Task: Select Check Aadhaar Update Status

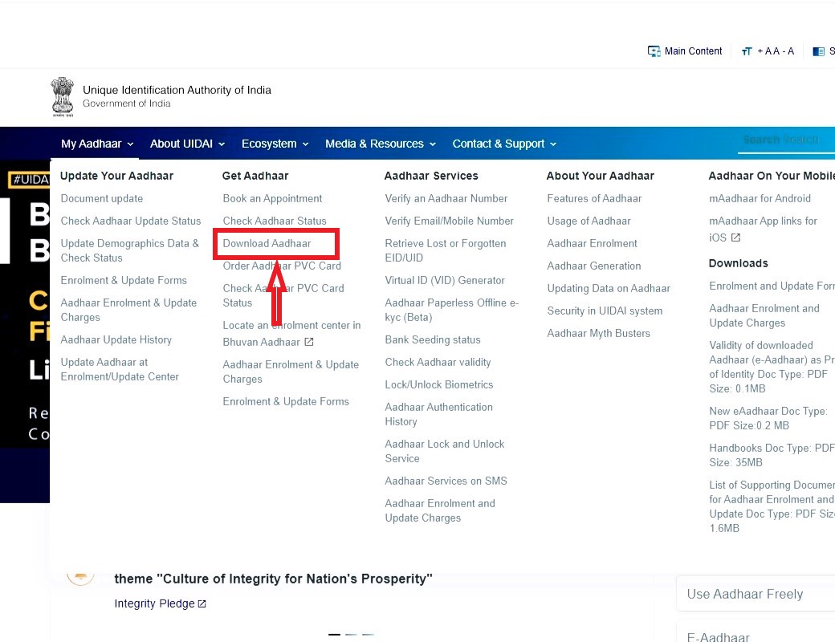Action: 131,221
